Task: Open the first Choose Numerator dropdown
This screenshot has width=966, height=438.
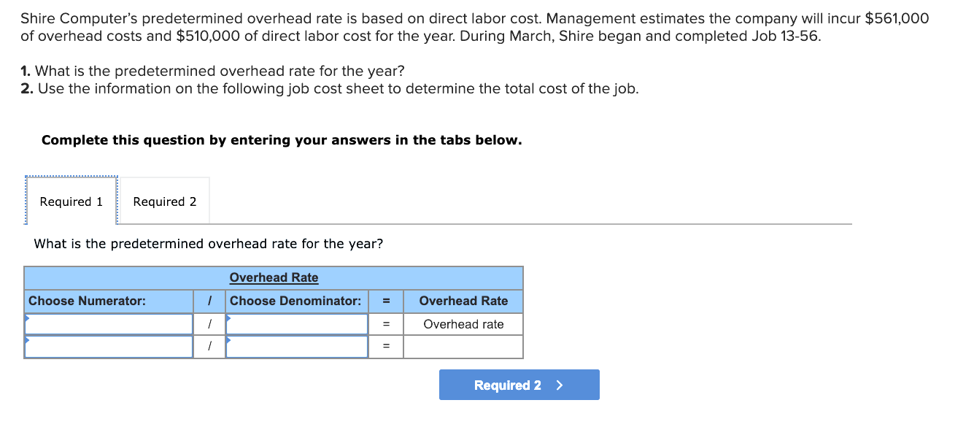Action: 108,323
